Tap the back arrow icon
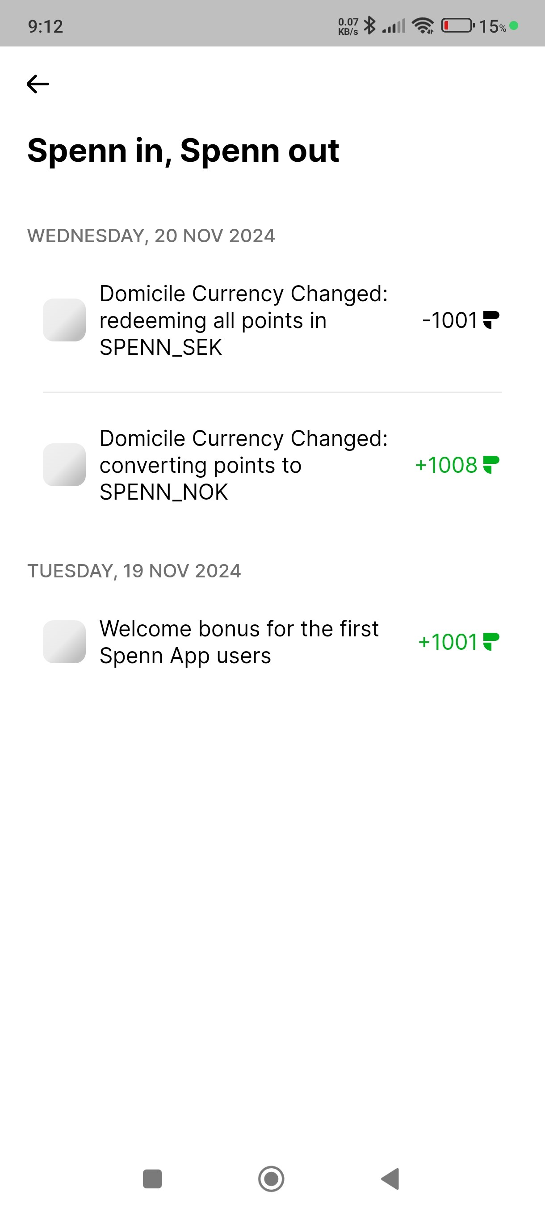This screenshot has width=545, height=1212. tap(38, 84)
